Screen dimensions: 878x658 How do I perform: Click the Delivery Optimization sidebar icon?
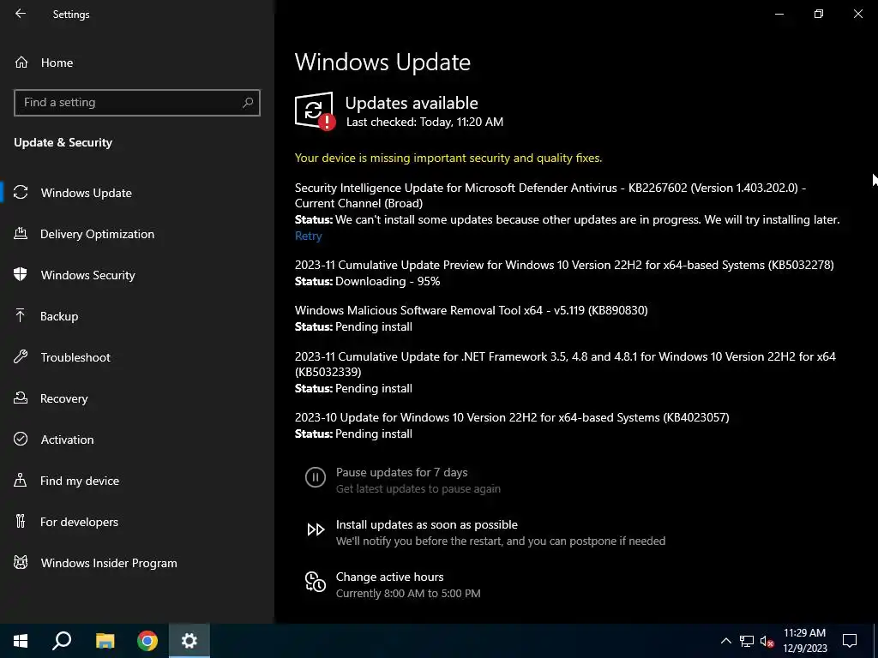[x=21, y=233]
